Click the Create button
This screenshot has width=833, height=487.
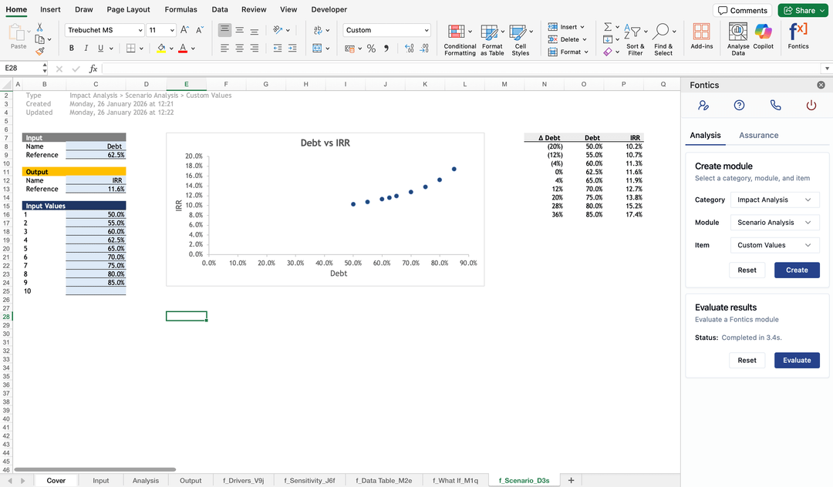click(797, 270)
